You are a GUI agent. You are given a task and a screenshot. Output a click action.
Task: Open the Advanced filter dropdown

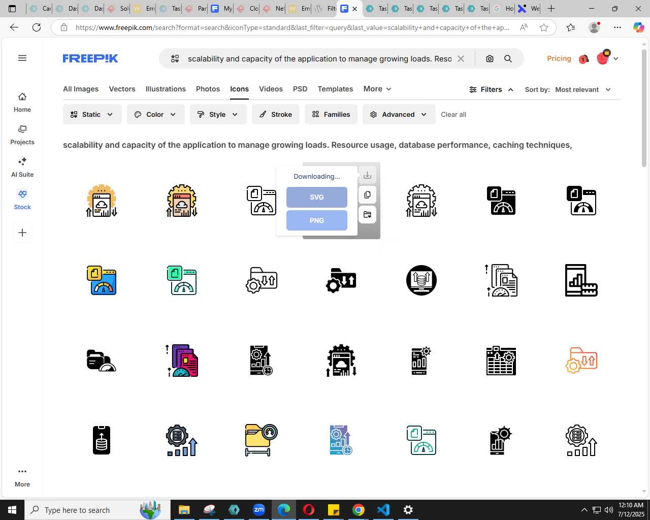pos(399,114)
